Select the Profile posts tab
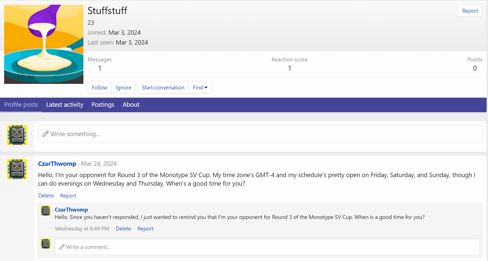 21,105
